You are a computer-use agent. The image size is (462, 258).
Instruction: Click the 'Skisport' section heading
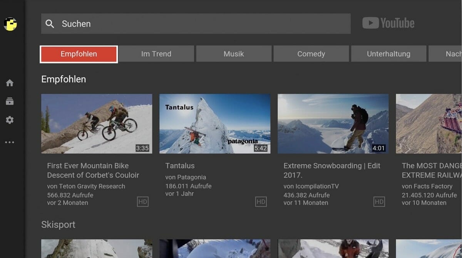58,225
